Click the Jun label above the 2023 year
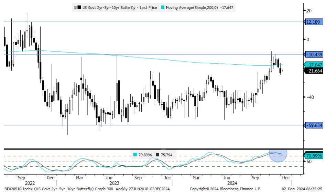This screenshot has height=192, width=327. tap(109, 178)
